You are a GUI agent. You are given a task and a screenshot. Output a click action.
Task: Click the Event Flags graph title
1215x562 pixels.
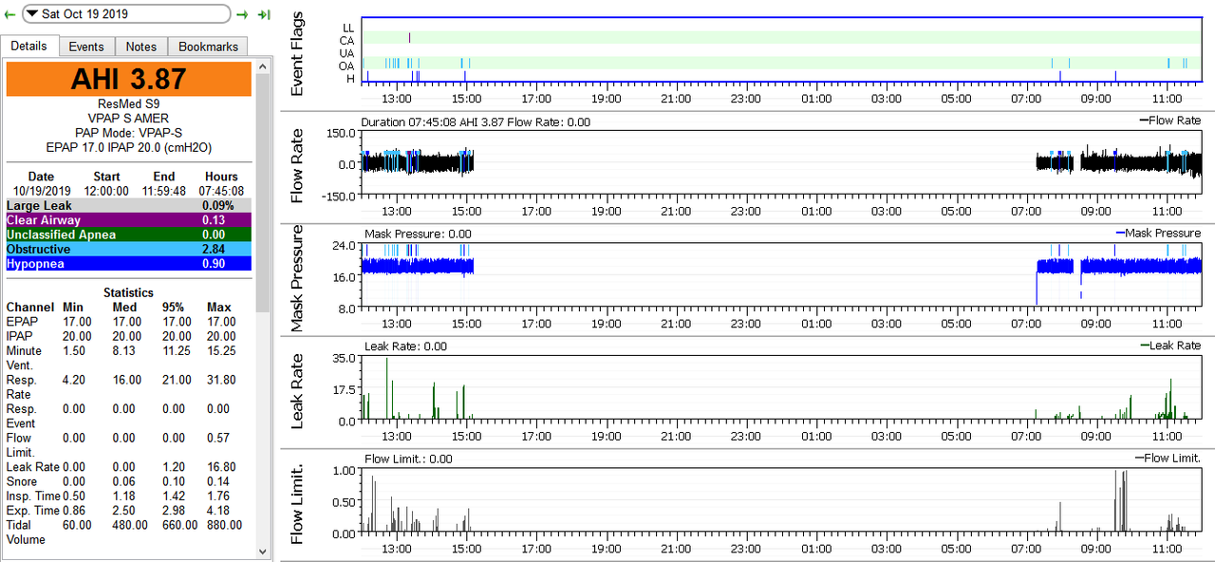[x=297, y=54]
